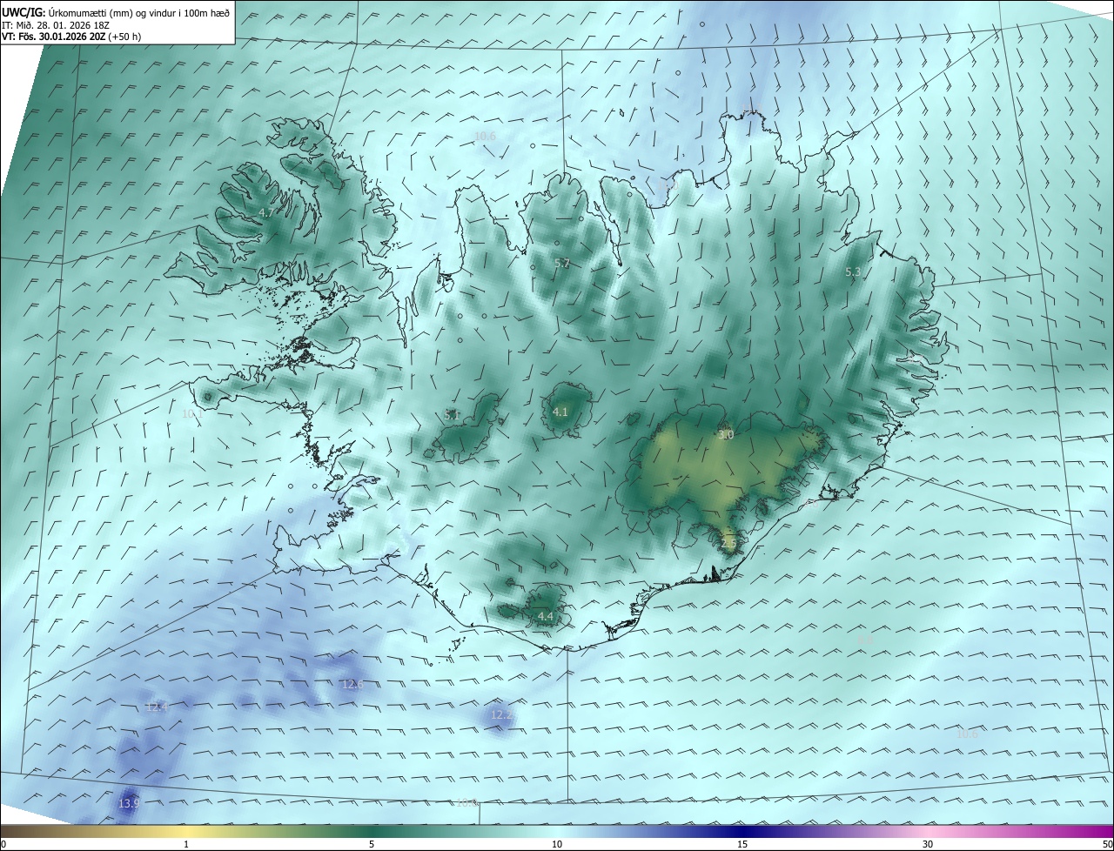Click the '50' tick on the color scale
1114x851 pixels.
click(x=1107, y=844)
